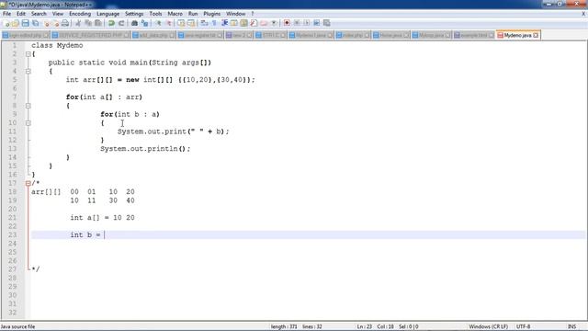Close the document with X at menu bar right
Viewport: 588px width, 331px height.
click(583, 14)
